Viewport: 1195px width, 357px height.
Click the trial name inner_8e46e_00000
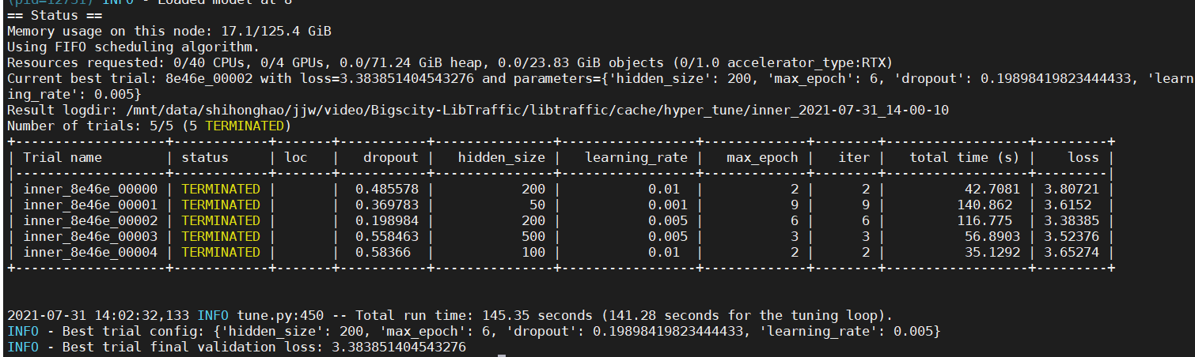click(x=90, y=190)
